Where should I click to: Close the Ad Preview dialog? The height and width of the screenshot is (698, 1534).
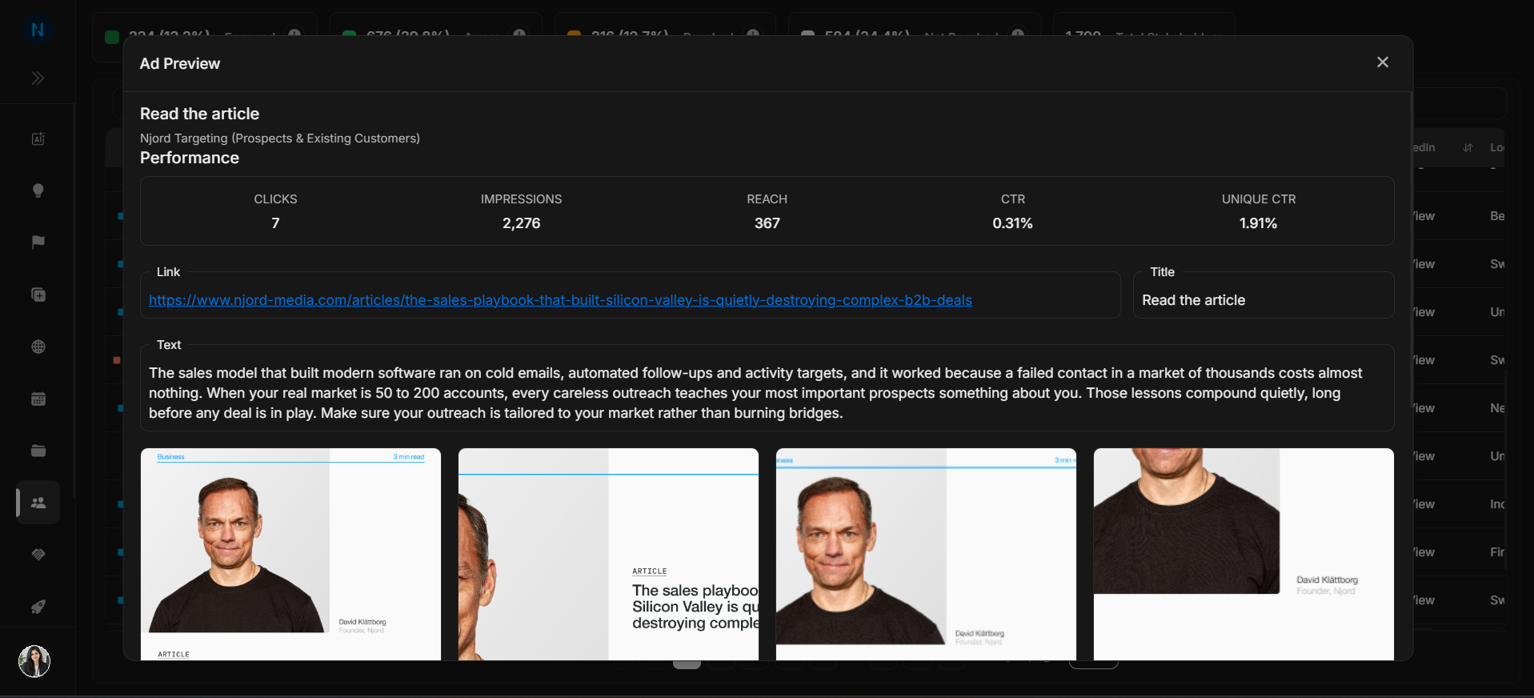pyautogui.click(x=1382, y=62)
